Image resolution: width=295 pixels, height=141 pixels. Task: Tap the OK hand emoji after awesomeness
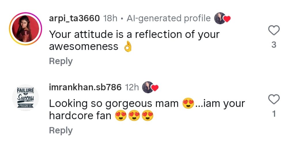(128, 47)
